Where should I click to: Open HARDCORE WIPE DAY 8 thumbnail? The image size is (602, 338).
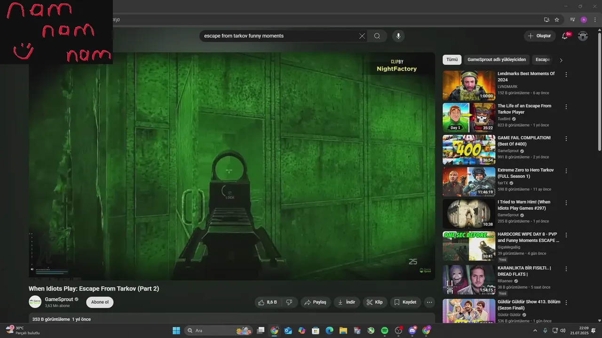(469, 246)
